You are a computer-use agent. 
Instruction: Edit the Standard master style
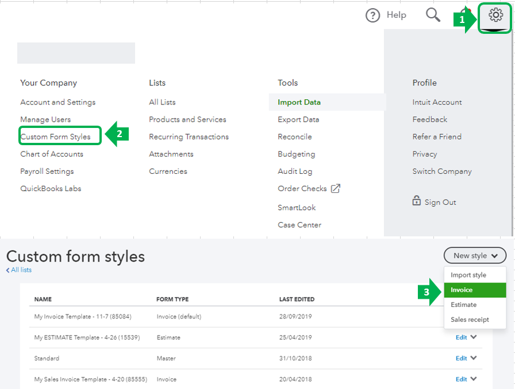(461, 359)
